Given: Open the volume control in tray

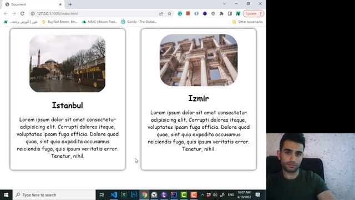Looking at the screenshot, I should [x=215, y=195].
